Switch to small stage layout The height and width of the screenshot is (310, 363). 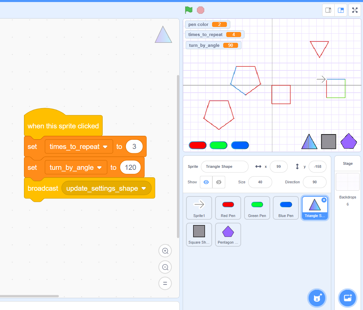tap(328, 10)
